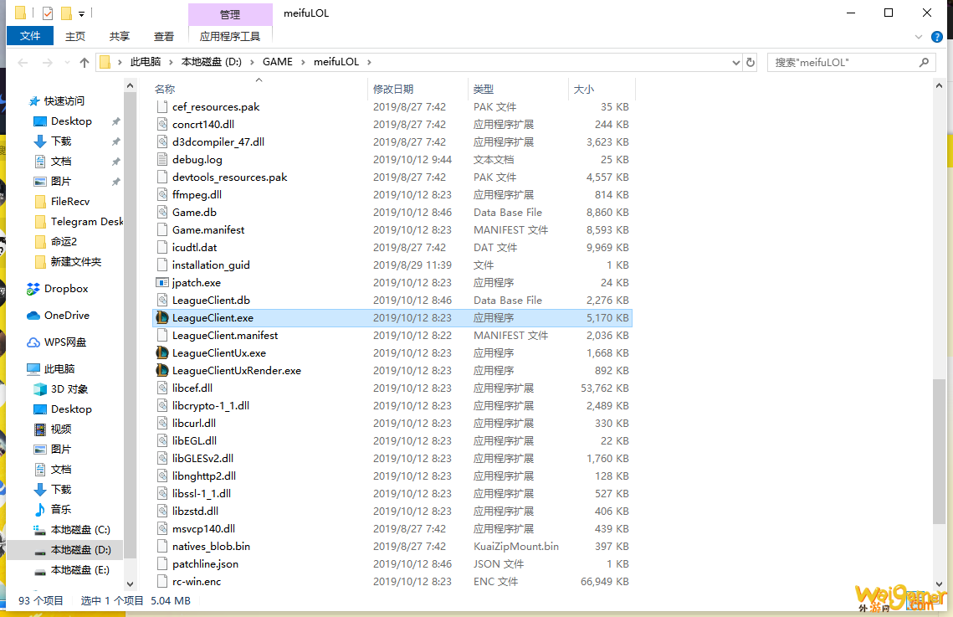Screen dimensions: 953x617
Task: Select file patchline.json
Action: pos(205,564)
